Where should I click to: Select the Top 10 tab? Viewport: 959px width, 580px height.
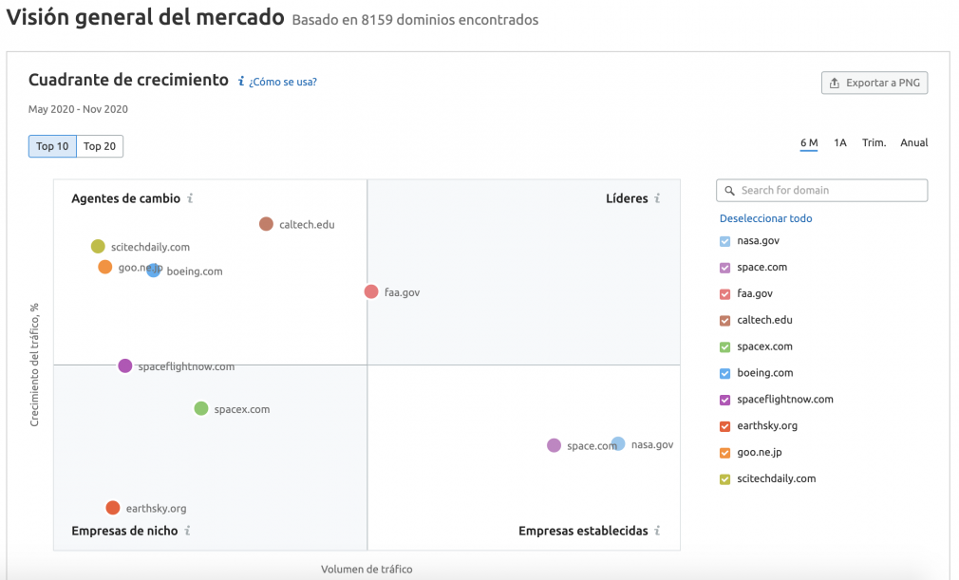[52, 146]
